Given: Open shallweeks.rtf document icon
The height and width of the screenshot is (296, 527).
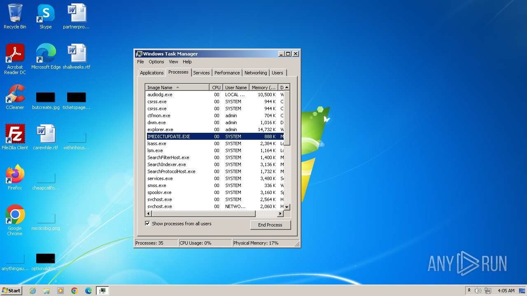Looking at the screenshot, I should click(x=76, y=57).
